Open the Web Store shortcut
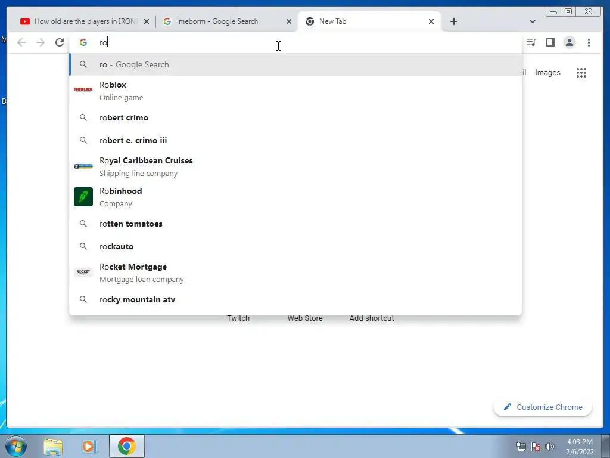 point(305,318)
